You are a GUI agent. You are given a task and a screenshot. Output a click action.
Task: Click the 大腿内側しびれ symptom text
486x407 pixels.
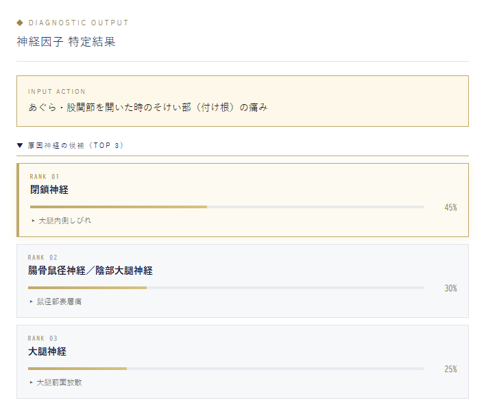[x=65, y=221]
